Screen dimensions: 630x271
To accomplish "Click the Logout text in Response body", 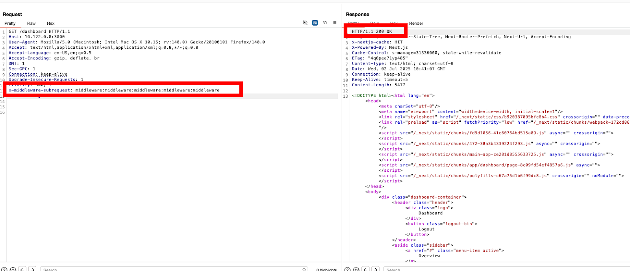I will coord(426,229).
